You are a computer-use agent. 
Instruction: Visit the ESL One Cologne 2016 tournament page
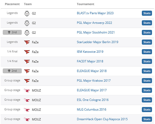point(93,100)
